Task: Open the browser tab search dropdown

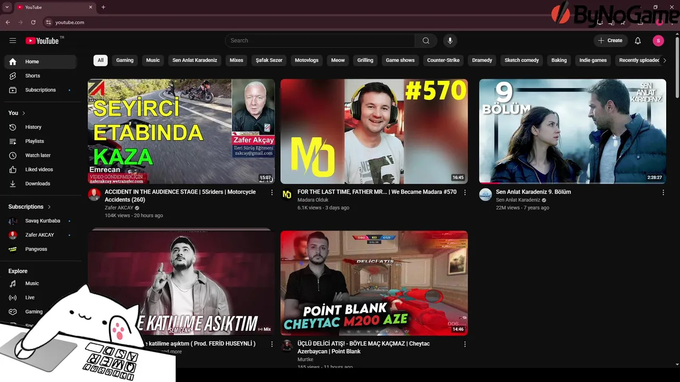Action: coord(7,7)
